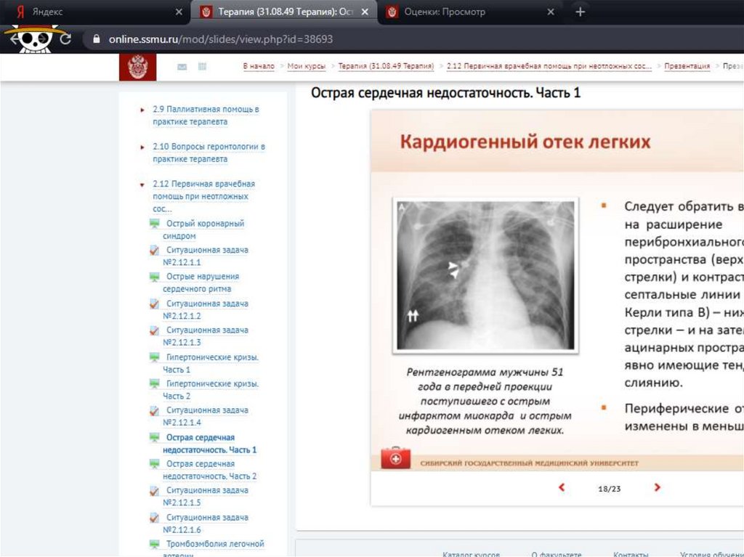Open Мои курсы breadcrumb link
This screenshot has height=557, width=744.
[x=306, y=66]
